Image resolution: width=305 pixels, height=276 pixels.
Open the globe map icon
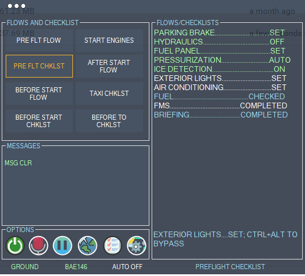point(88,245)
